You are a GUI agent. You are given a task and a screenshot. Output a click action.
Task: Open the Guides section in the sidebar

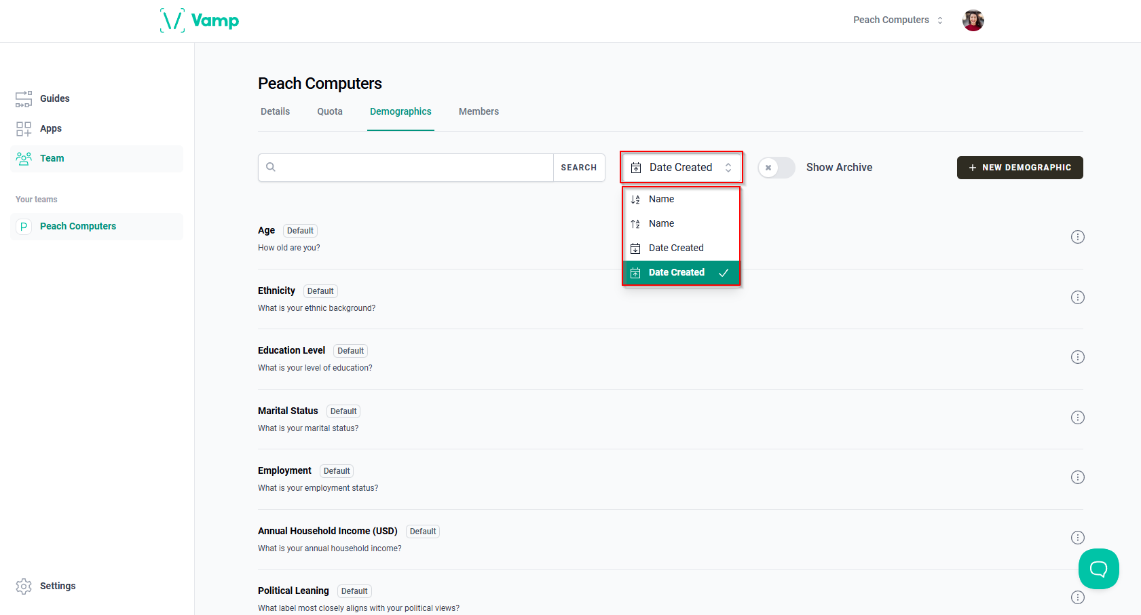[x=96, y=98]
